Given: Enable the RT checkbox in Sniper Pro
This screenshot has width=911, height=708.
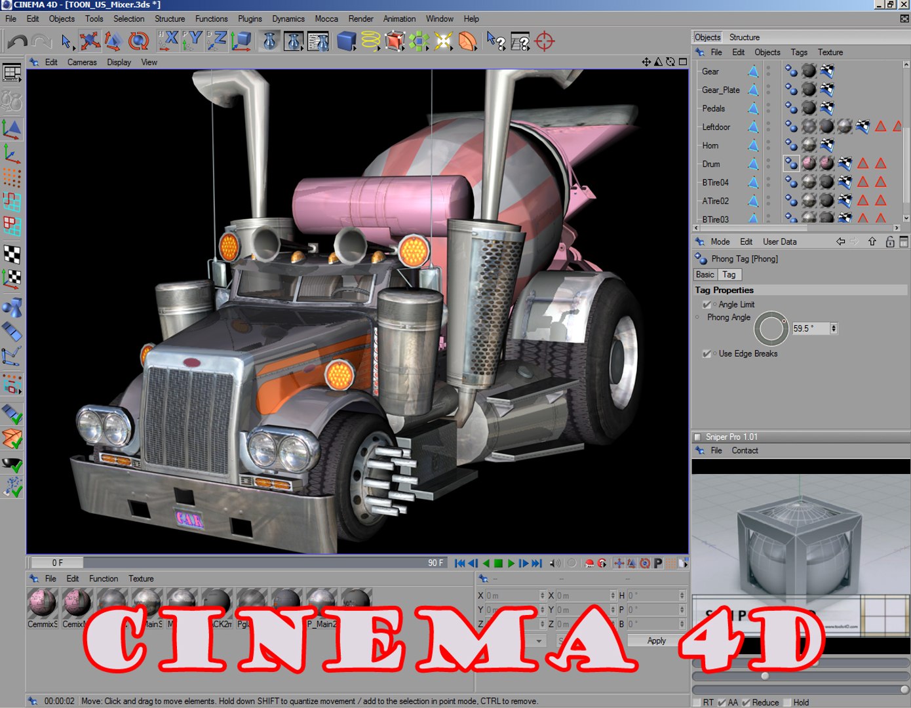Looking at the screenshot, I should pyautogui.click(x=697, y=702).
